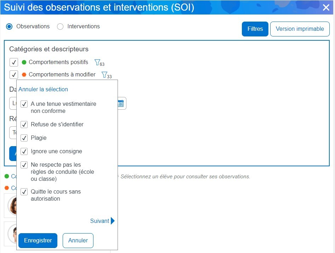This screenshot has height=253, width=335.
Task: Go to next page with Suivant
Action: coord(100,221)
